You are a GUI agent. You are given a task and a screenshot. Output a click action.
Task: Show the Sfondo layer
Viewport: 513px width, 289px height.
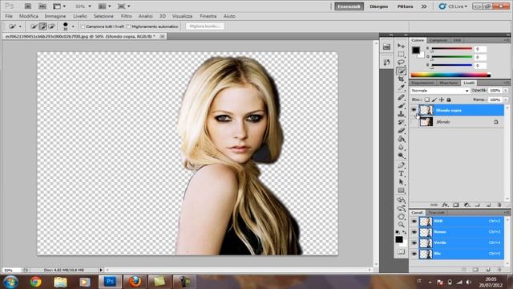click(x=414, y=122)
